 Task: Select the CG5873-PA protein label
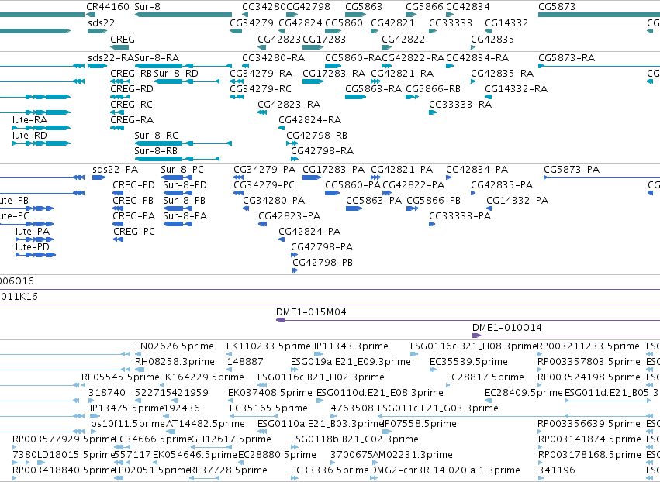(x=572, y=170)
